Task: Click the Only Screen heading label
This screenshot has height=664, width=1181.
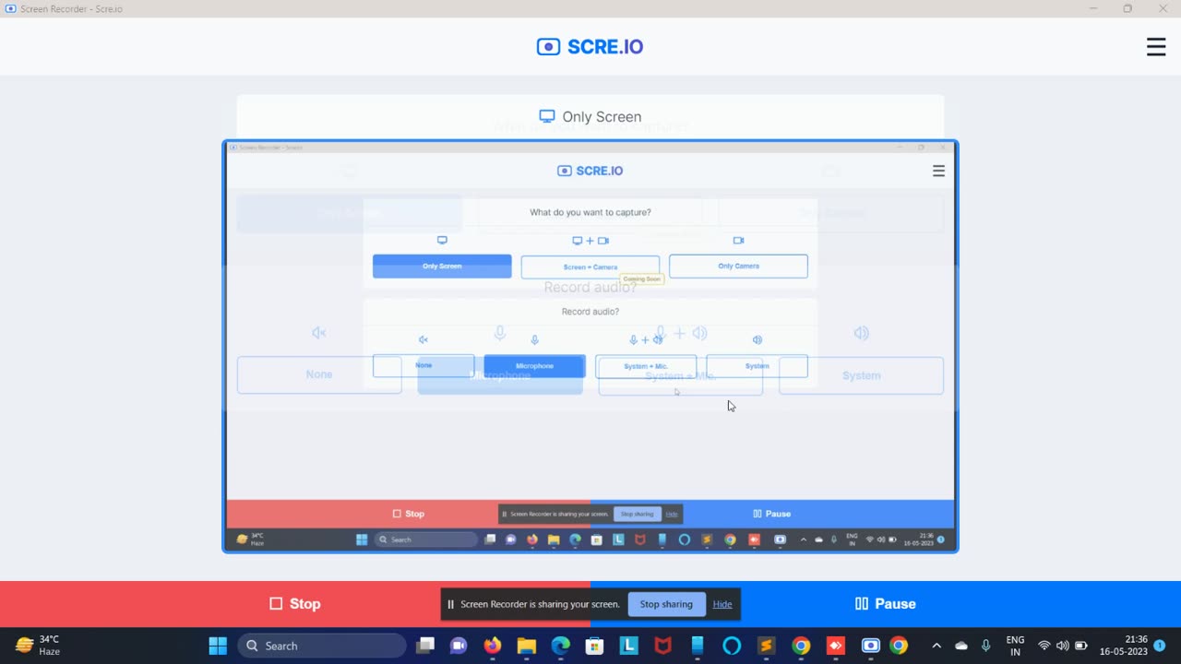Action: pos(590,117)
